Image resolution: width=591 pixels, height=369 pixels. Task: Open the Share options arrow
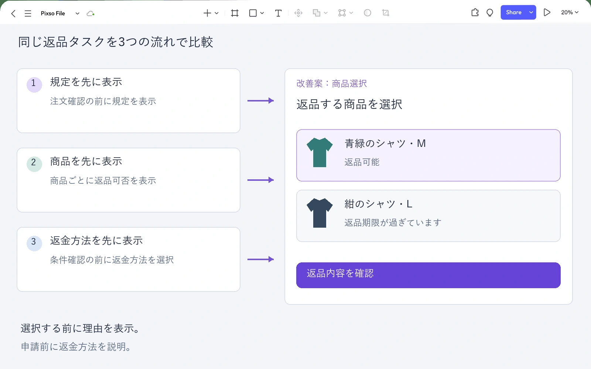[x=531, y=13]
